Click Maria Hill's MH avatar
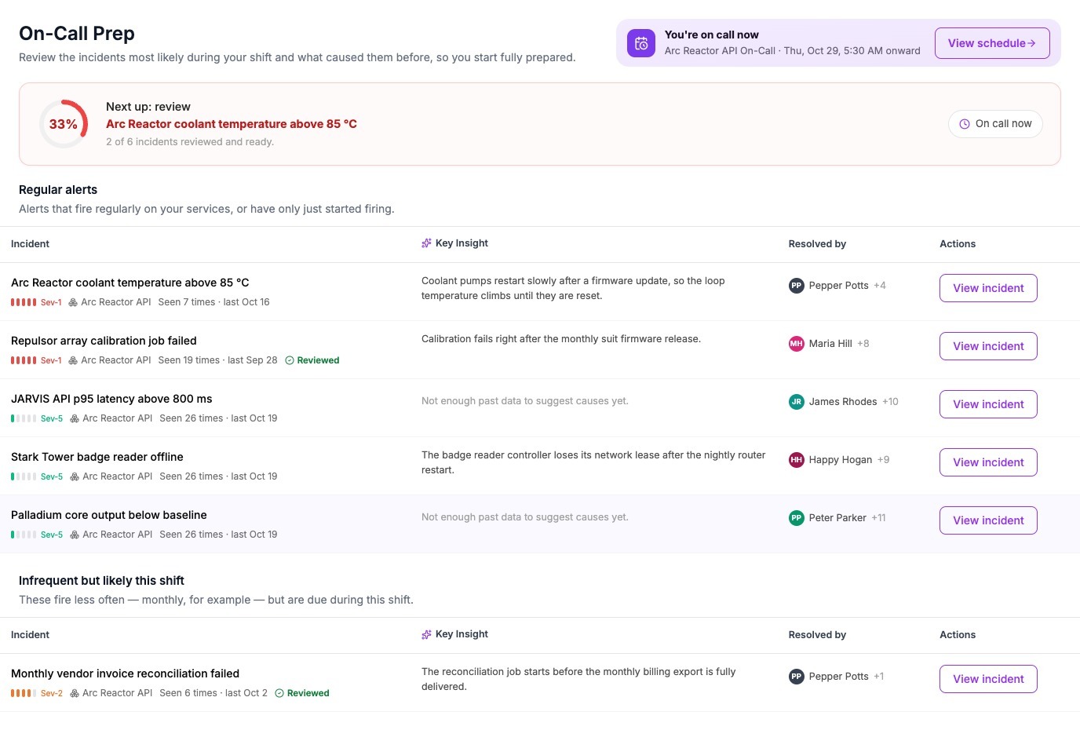1080x730 pixels. point(797,344)
